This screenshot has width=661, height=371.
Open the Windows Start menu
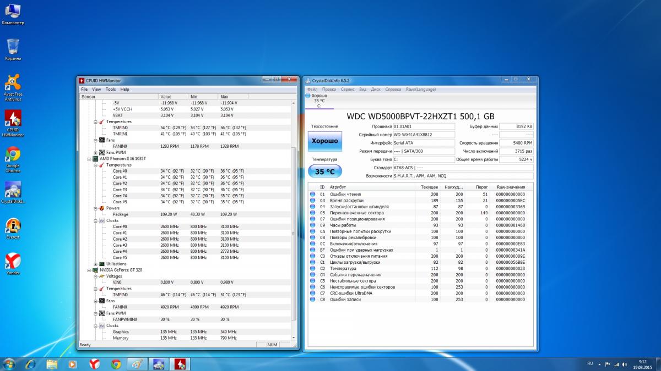(9, 364)
